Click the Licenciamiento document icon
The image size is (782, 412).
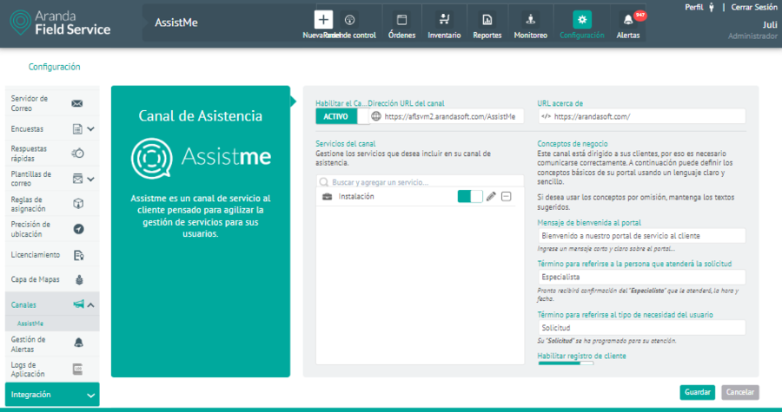(x=78, y=255)
